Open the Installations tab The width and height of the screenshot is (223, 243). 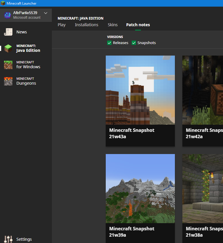pyautogui.click(x=86, y=25)
